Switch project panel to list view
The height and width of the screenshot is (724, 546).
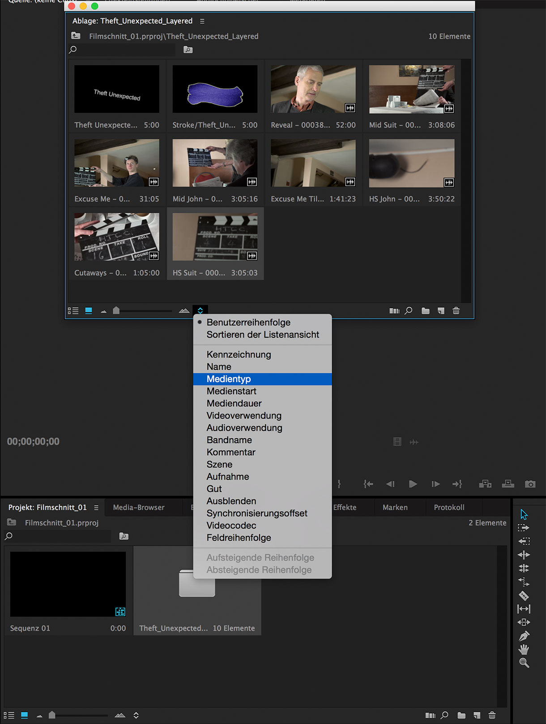click(x=9, y=715)
